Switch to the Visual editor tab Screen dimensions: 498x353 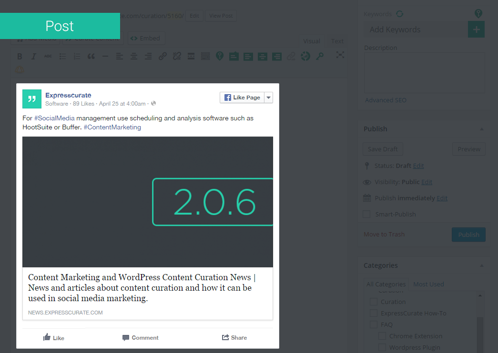312,41
